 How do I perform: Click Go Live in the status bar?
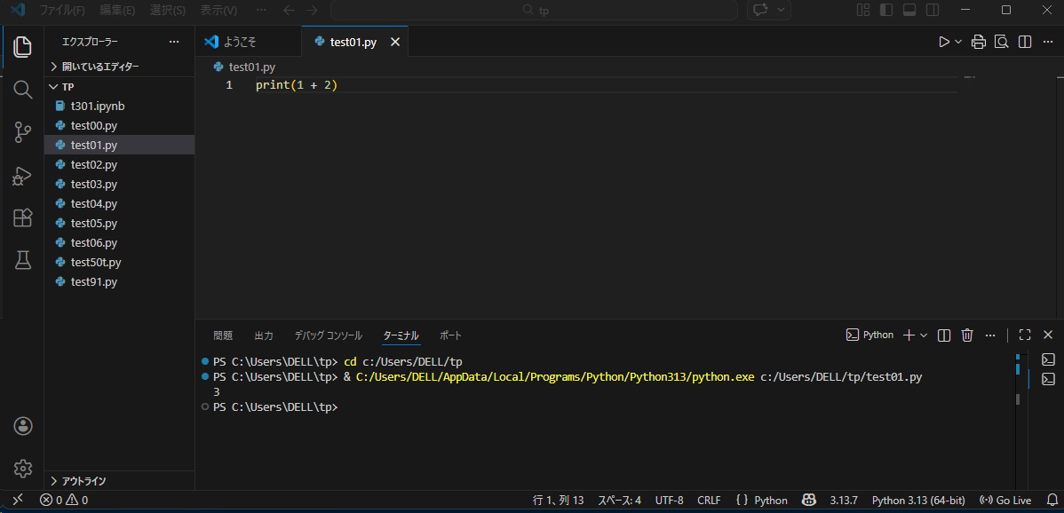click(1005, 501)
